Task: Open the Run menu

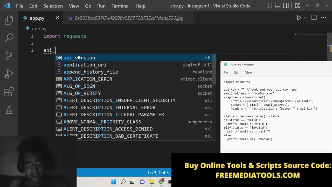Action: click(101, 6)
